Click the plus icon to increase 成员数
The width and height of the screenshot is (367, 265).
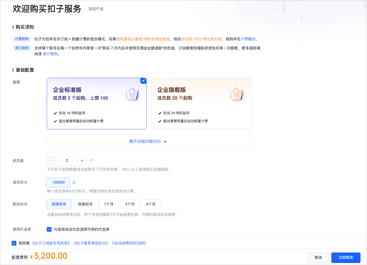tap(82, 161)
